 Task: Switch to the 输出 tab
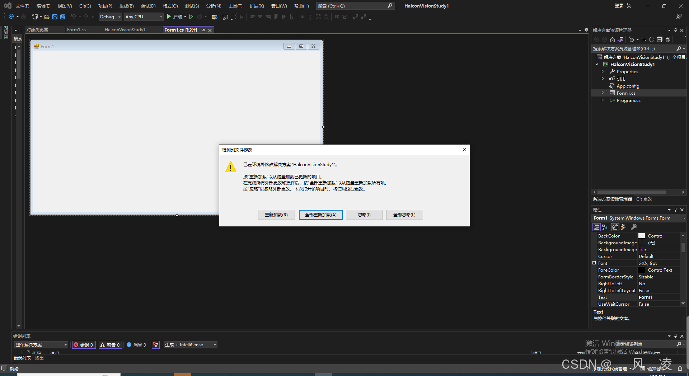tap(39, 358)
